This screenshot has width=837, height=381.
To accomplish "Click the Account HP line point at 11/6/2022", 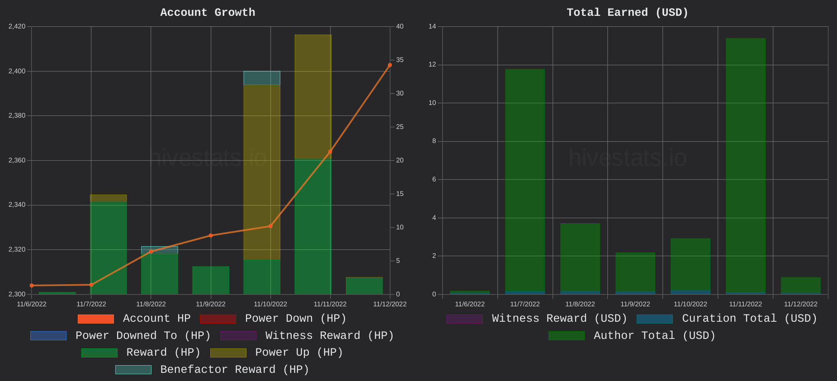I will click(x=32, y=286).
